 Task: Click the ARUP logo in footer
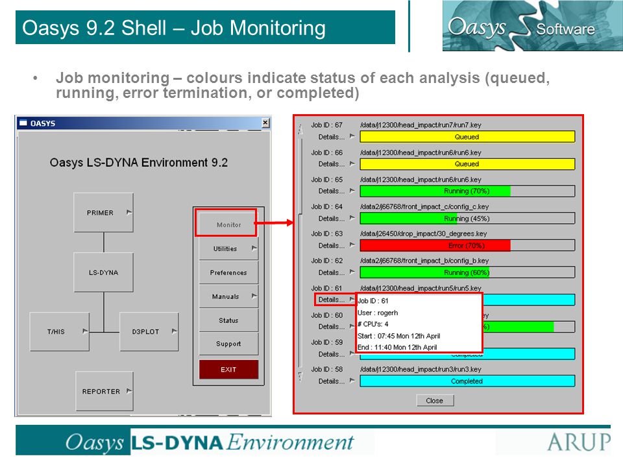[x=579, y=442]
